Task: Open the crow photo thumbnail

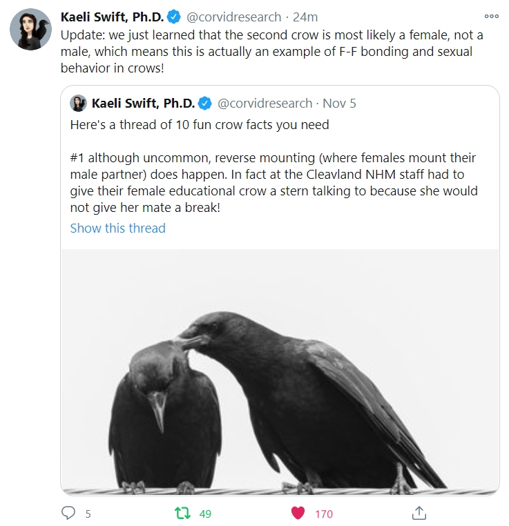Action: 280,371
